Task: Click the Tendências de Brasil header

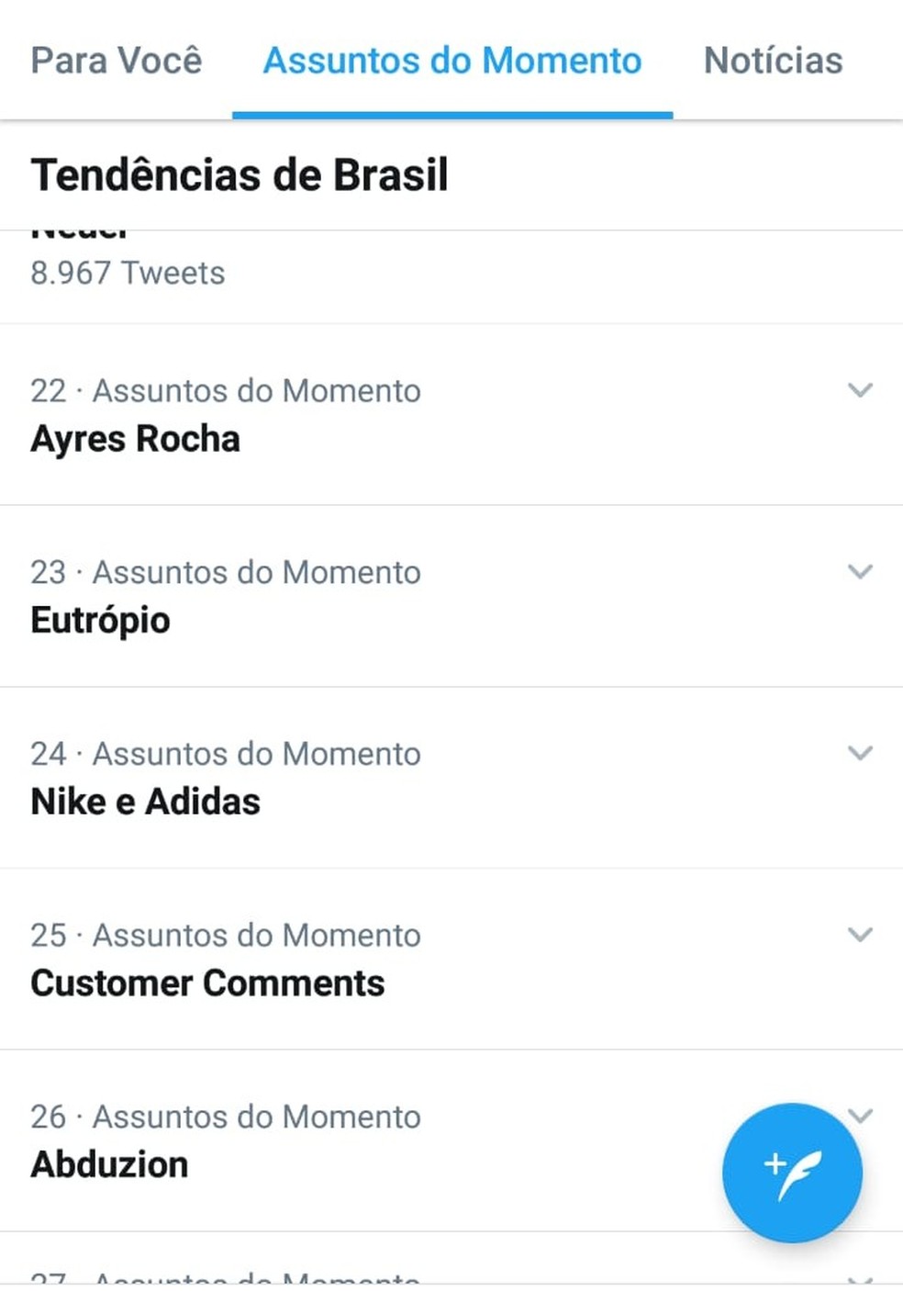Action: click(x=240, y=174)
